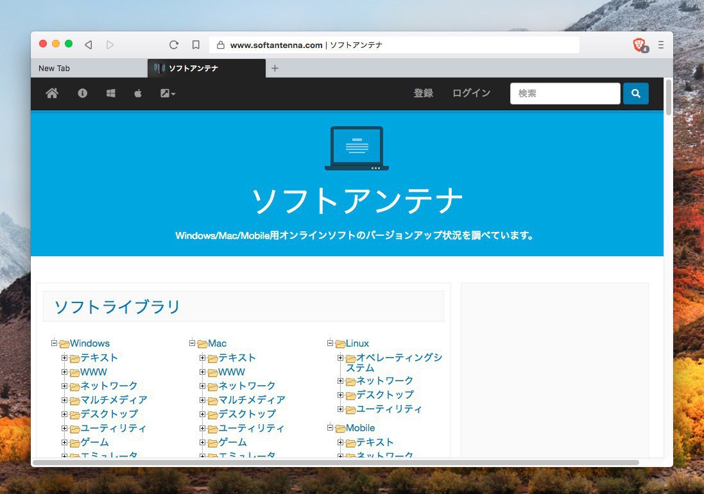This screenshot has height=494, width=704.
Task: Click the 登録 link in the navbar
Action: pyautogui.click(x=424, y=94)
